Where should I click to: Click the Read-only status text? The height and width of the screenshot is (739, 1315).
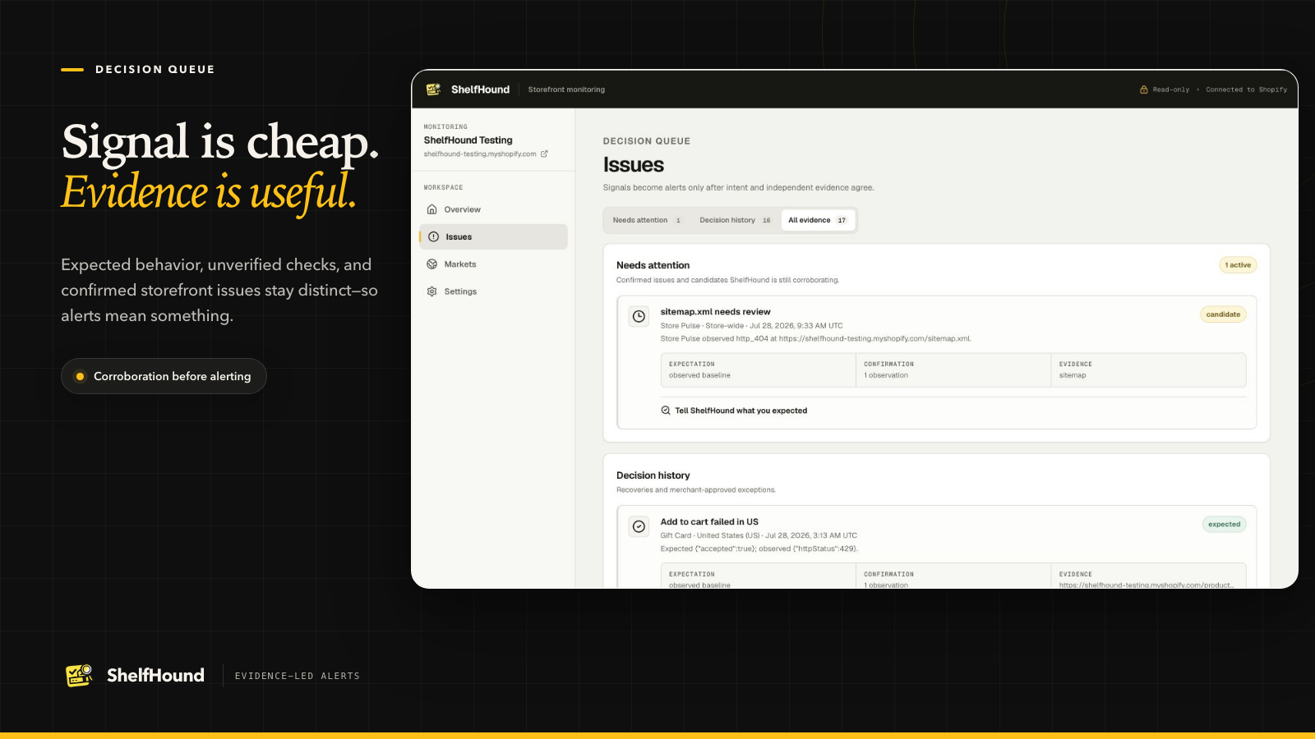click(1170, 90)
